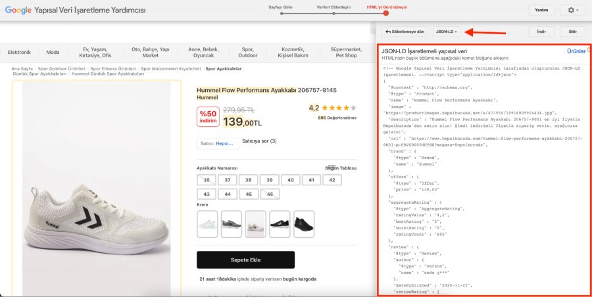
Task: Open the settings gear menu
Action: coord(572,11)
